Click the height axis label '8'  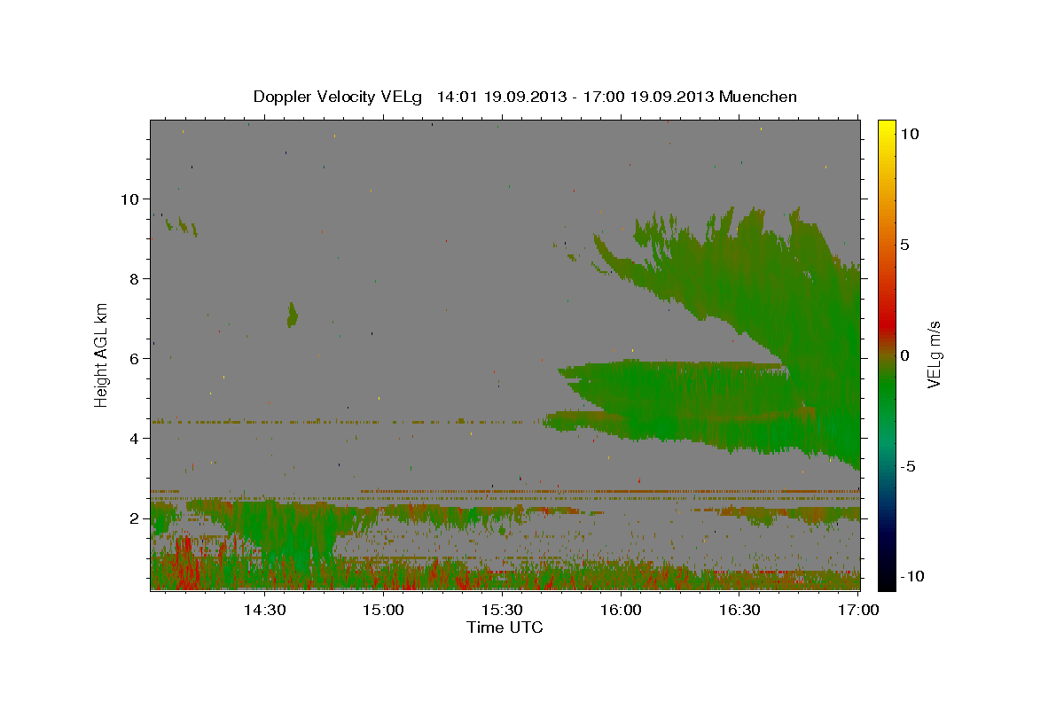(x=134, y=279)
